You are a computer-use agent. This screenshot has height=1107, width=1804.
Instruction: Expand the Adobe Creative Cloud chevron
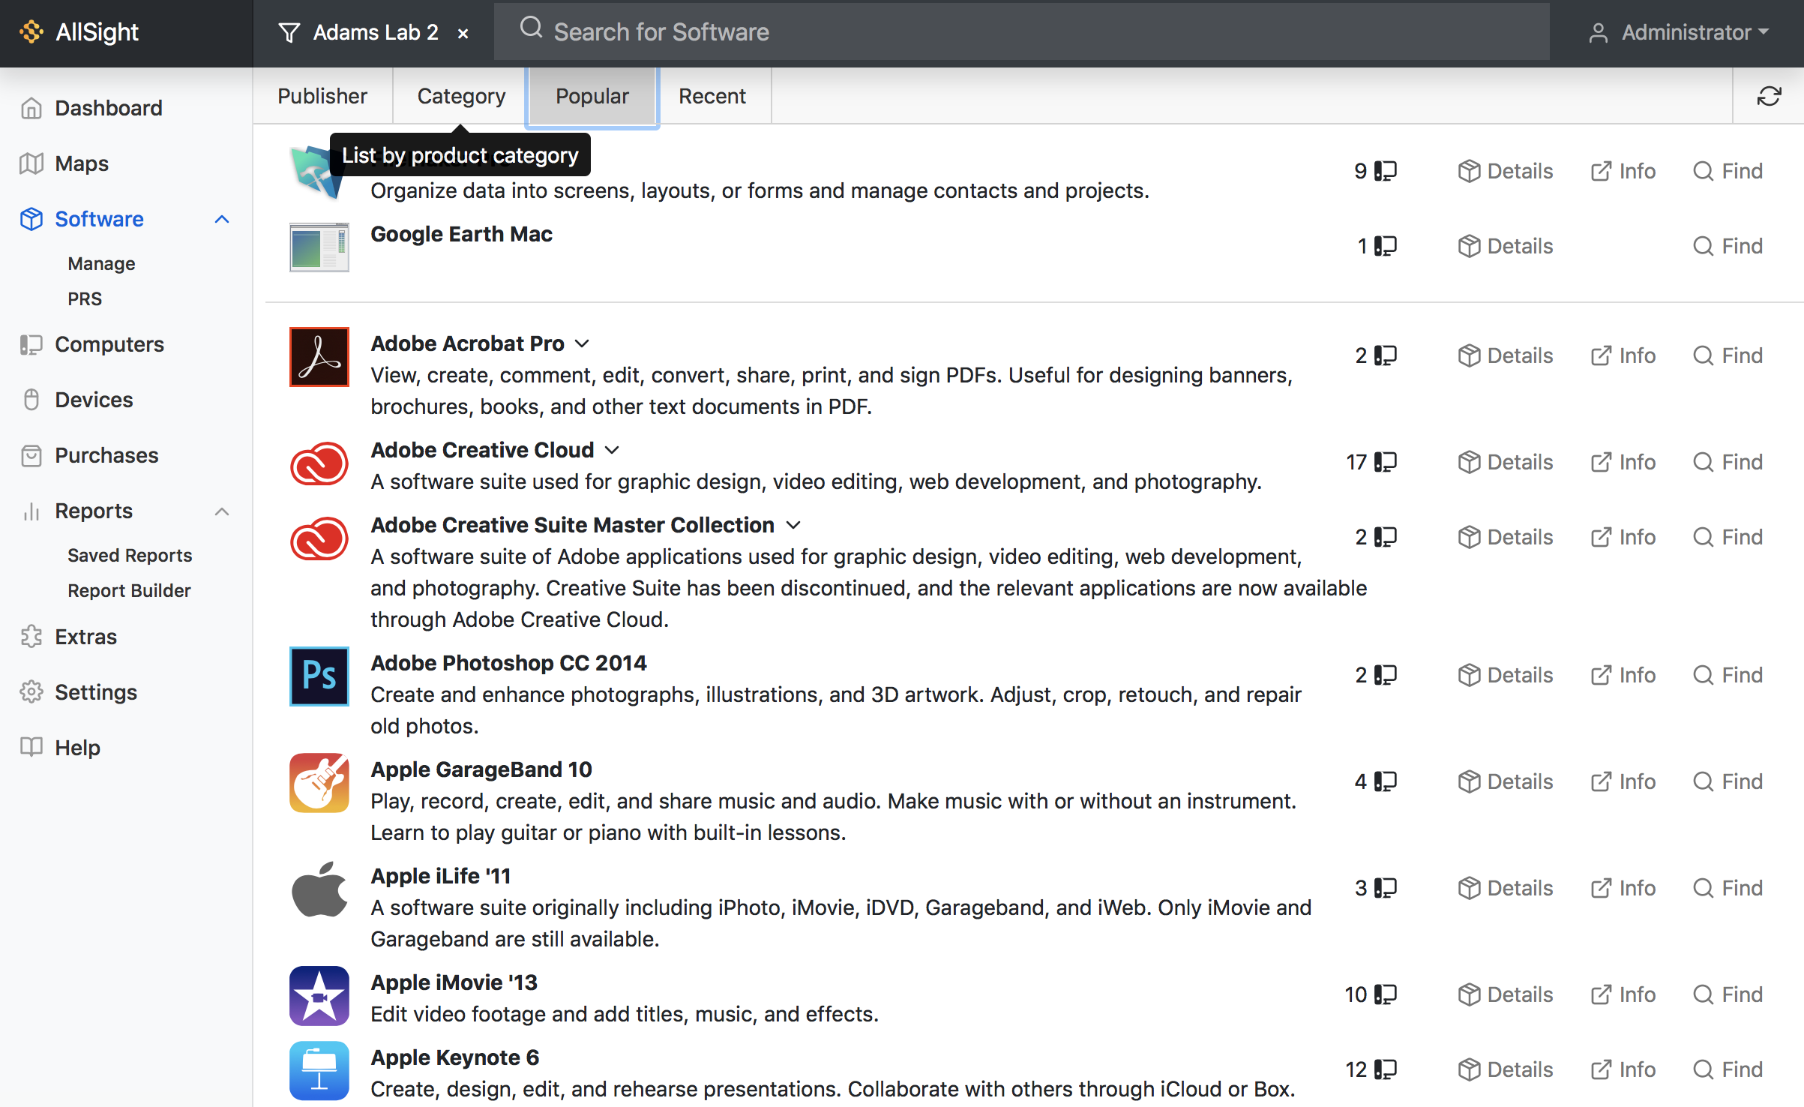tap(611, 449)
